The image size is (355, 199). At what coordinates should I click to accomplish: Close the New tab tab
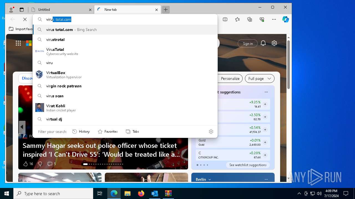pyautogui.click(x=156, y=10)
